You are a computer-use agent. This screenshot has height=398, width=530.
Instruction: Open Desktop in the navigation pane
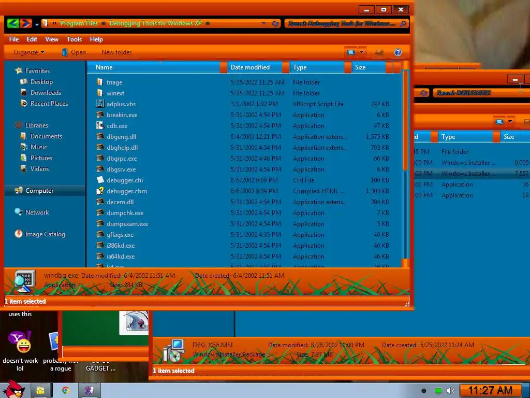click(41, 81)
